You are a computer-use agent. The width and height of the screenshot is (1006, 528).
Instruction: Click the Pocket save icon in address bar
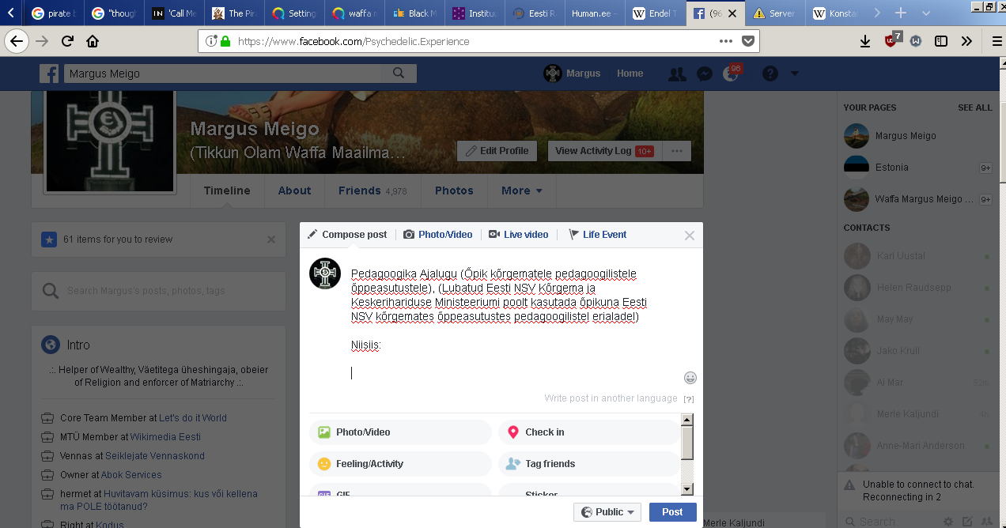tap(748, 41)
